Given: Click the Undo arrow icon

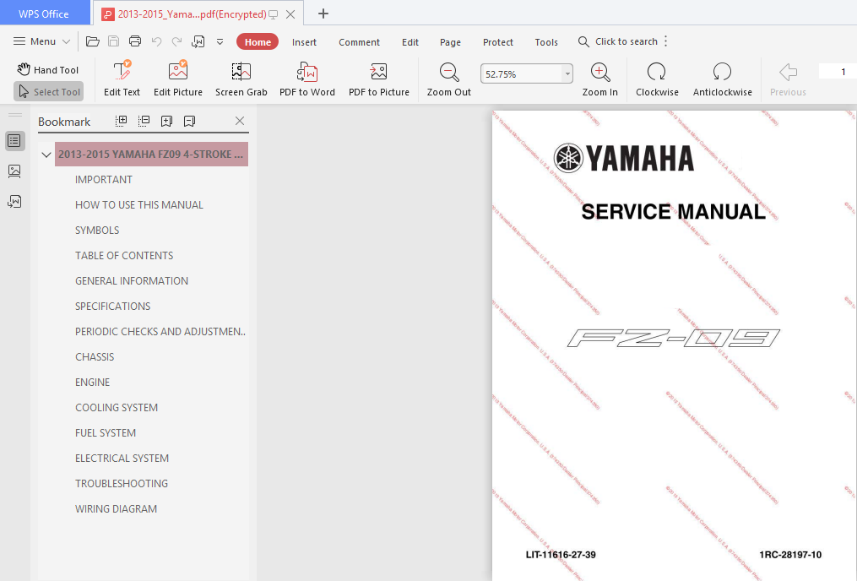Looking at the screenshot, I should [x=156, y=41].
